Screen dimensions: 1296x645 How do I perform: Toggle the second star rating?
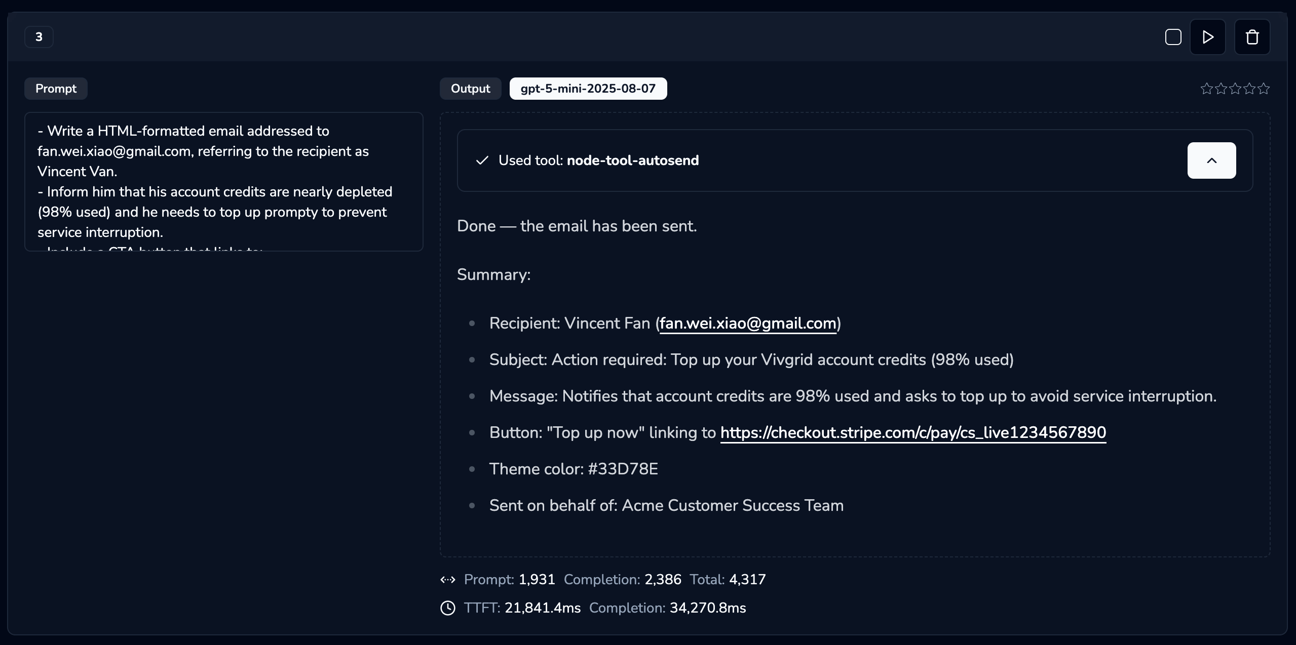[x=1221, y=89]
